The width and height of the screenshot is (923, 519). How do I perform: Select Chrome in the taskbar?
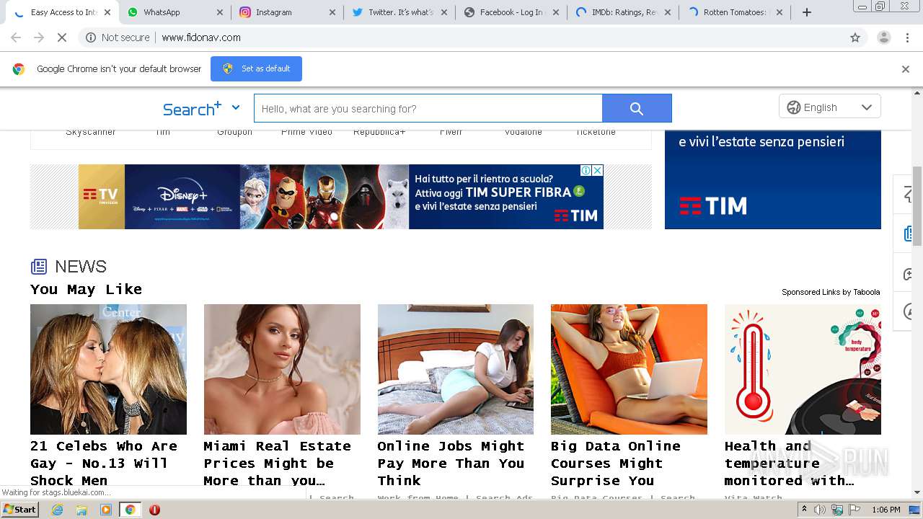point(131,510)
